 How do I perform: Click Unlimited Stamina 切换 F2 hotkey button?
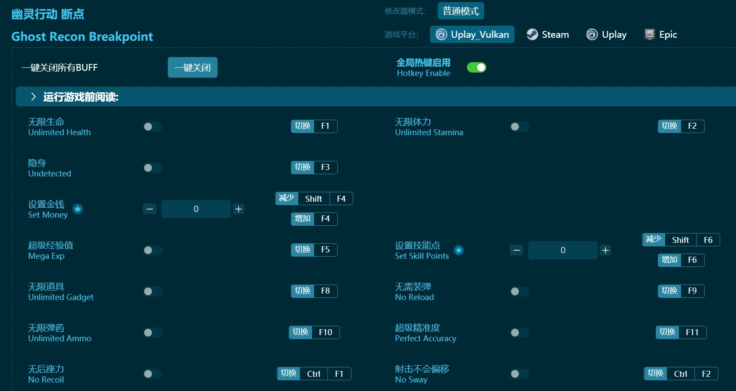pos(681,126)
